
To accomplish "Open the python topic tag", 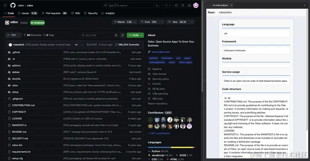I will pyautogui.click(x=153, y=58).
